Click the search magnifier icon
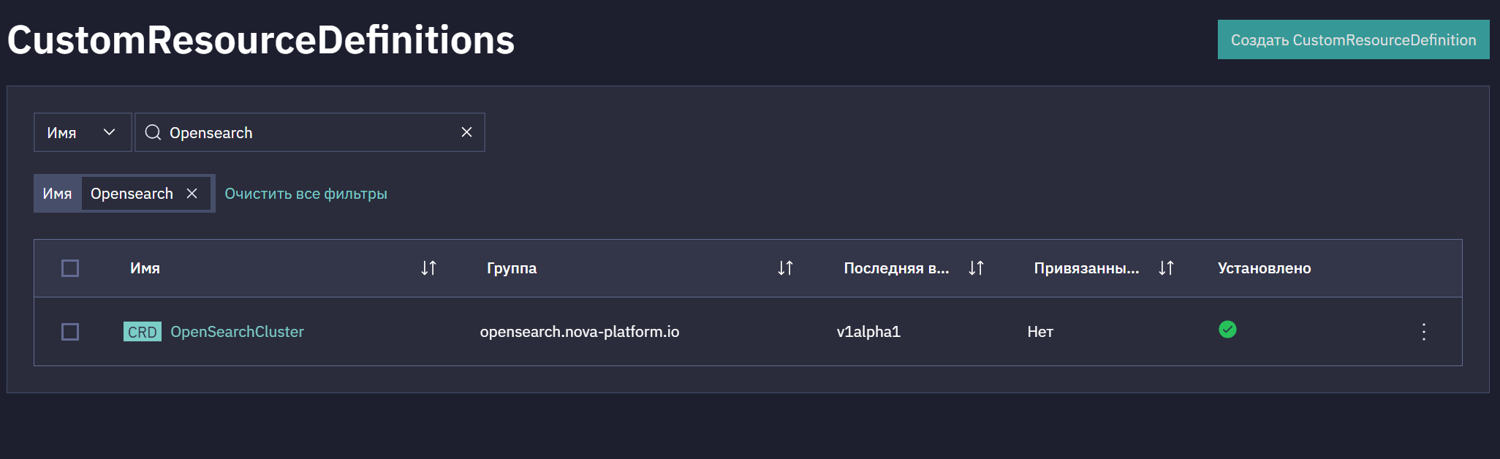The height and width of the screenshot is (459, 1500). click(x=153, y=132)
